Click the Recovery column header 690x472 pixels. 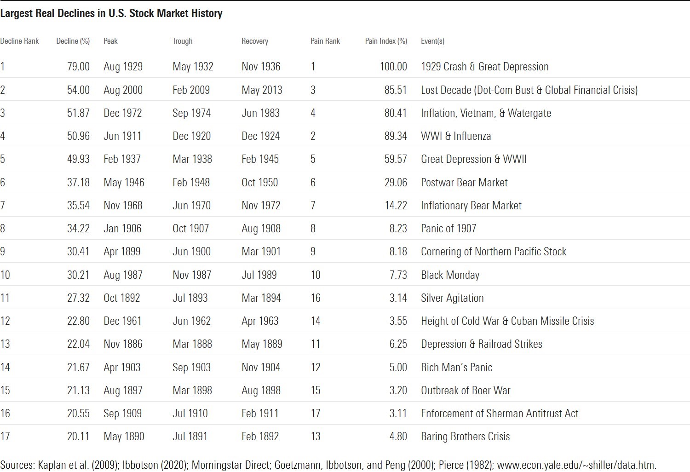point(255,41)
